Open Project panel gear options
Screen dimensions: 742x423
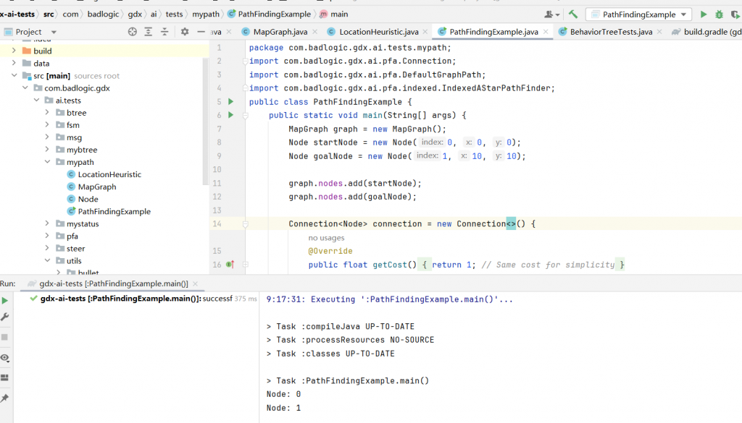(x=185, y=32)
